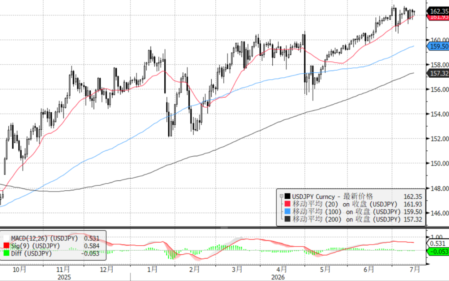Click the black USDJPY Curncy series swatch
The height and width of the screenshot is (281, 449).
tap(288, 197)
